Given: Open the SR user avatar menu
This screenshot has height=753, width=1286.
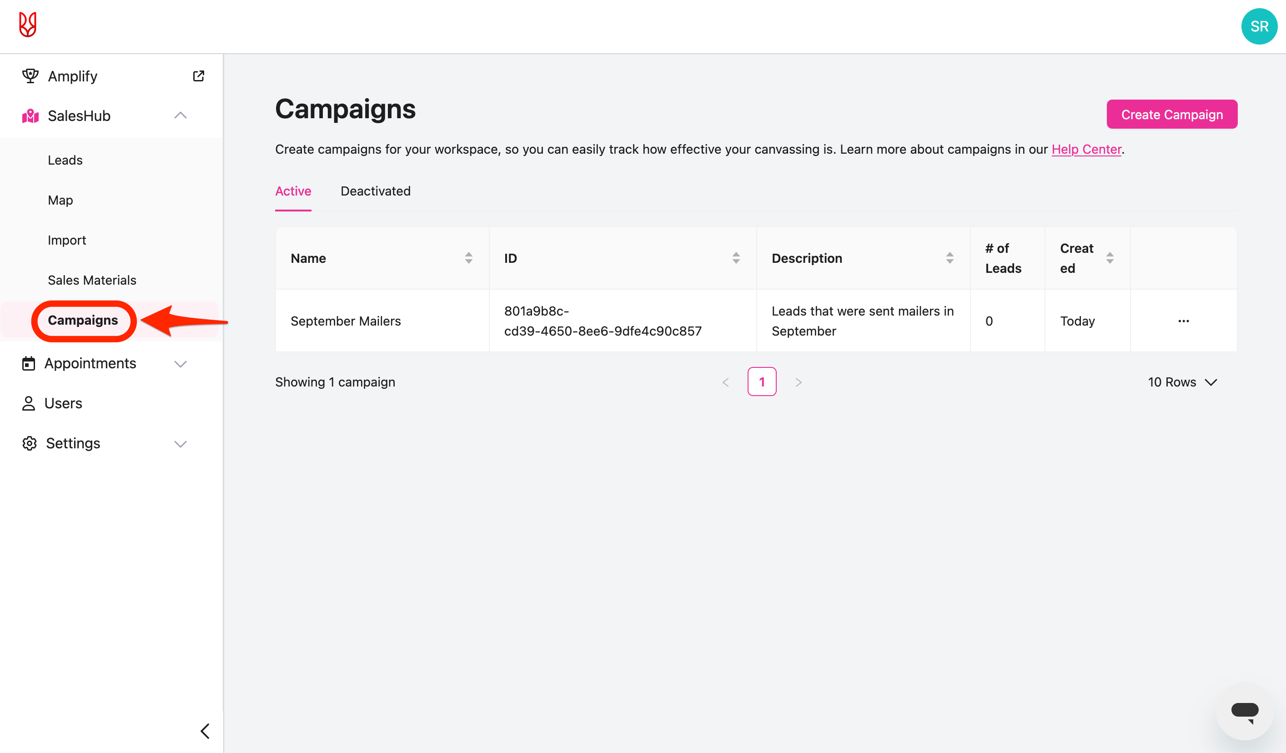Looking at the screenshot, I should 1259,26.
